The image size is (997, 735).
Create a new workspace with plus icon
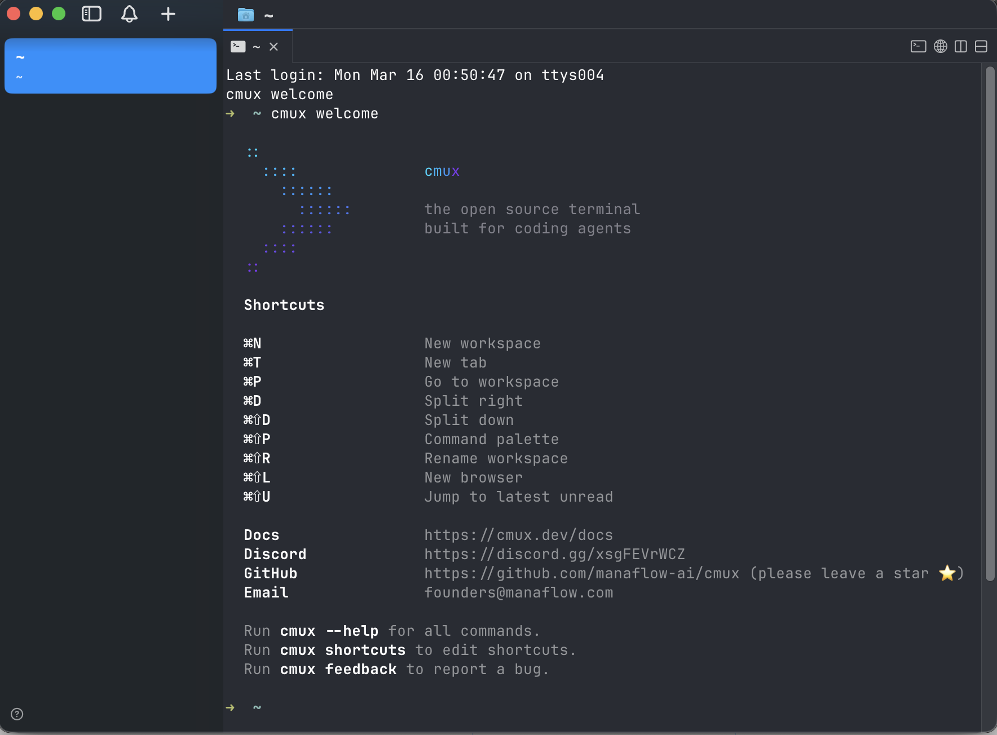click(168, 14)
